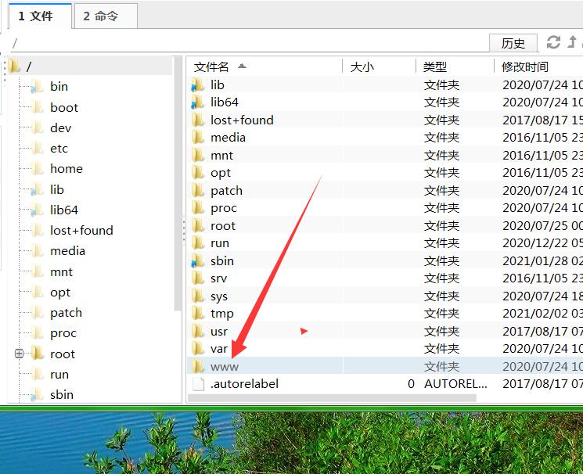Click the .autorelabel file icon
Viewport: 583px width, 474px height.
coord(198,384)
